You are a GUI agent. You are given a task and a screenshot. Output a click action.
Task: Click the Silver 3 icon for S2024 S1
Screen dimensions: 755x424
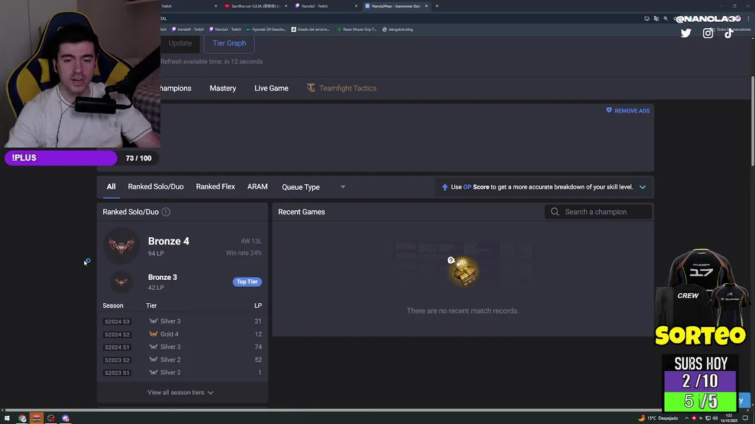click(x=153, y=347)
